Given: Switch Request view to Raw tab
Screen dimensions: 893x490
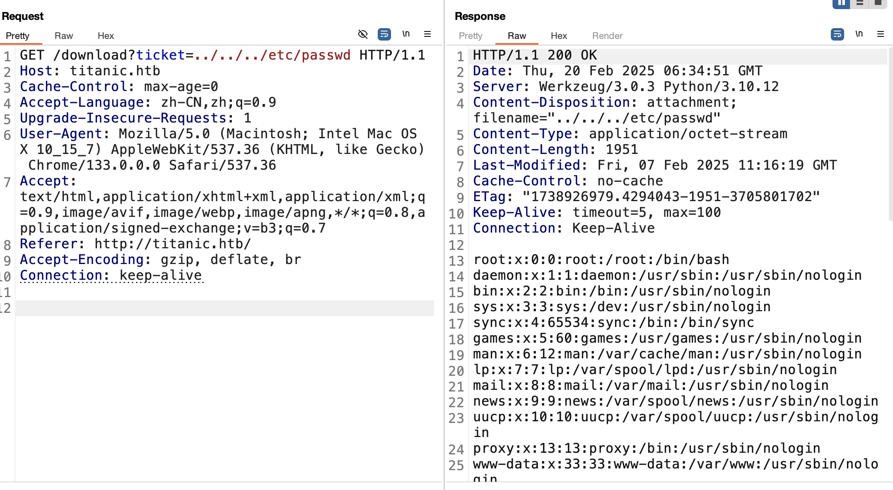Looking at the screenshot, I should point(64,36).
